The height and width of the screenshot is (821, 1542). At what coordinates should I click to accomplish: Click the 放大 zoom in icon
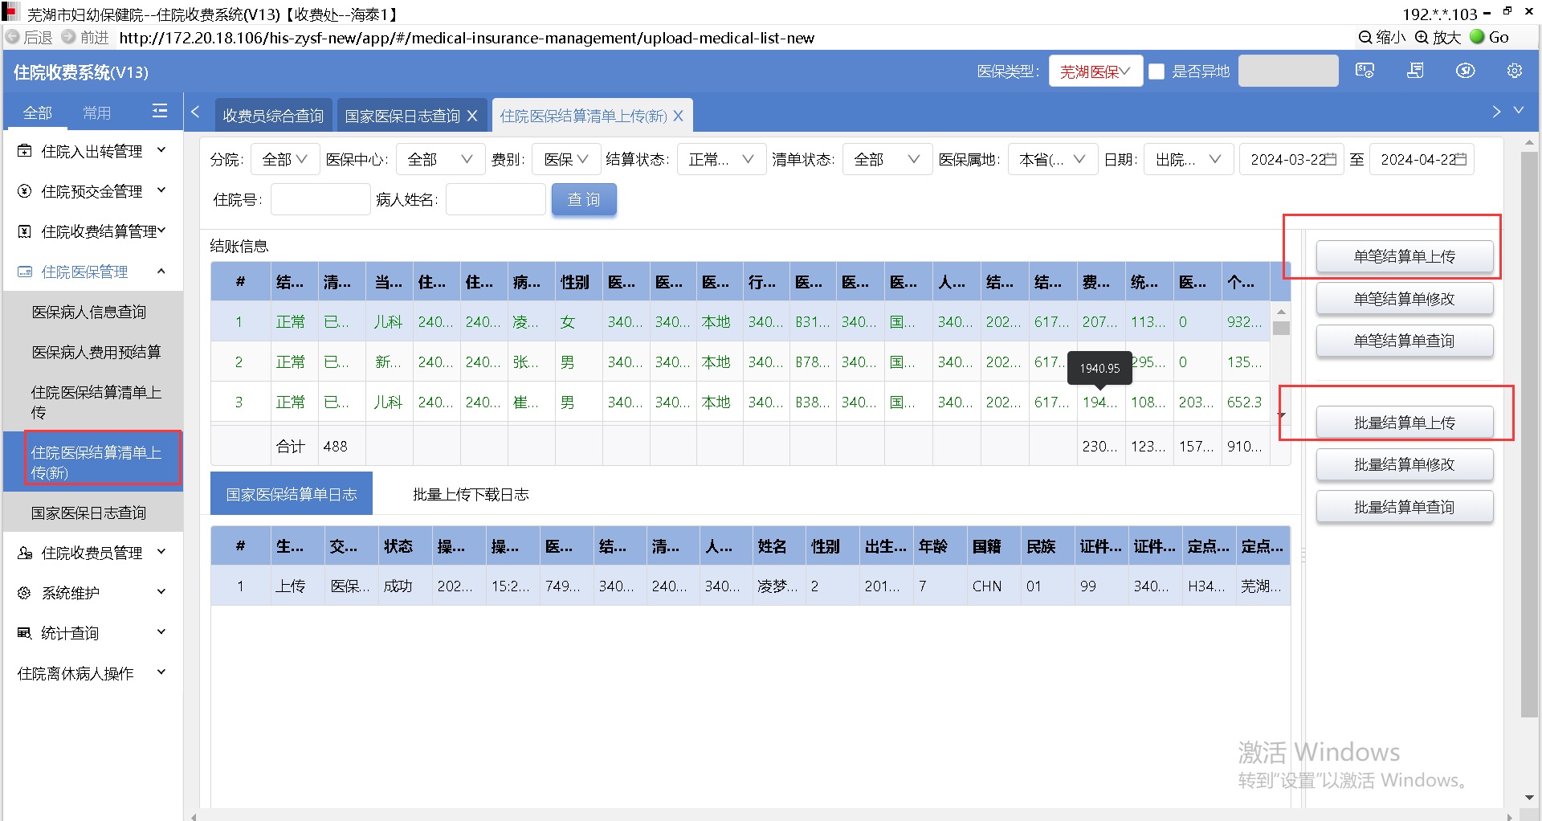(1422, 37)
